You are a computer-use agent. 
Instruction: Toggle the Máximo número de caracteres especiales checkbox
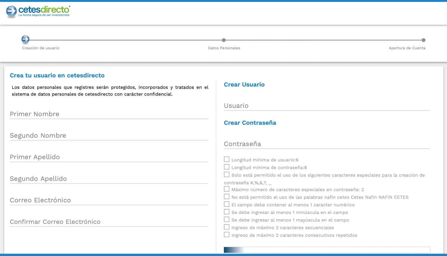[x=227, y=189]
